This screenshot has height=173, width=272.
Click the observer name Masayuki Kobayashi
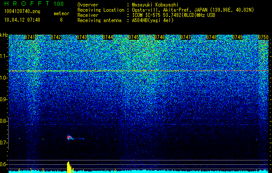click(x=155, y=5)
